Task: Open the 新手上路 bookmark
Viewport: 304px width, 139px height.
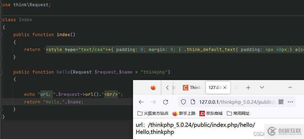Action: (x=184, y=113)
